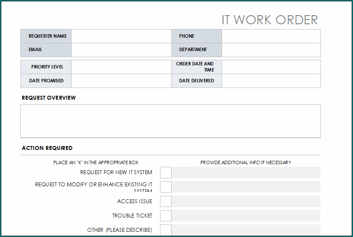Click the Requester Name input field

point(121,36)
